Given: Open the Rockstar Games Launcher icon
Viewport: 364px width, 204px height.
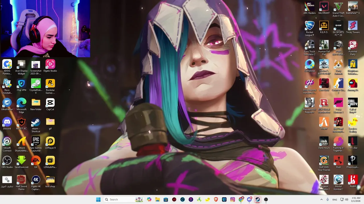Looking at the screenshot, I should pos(50,86).
